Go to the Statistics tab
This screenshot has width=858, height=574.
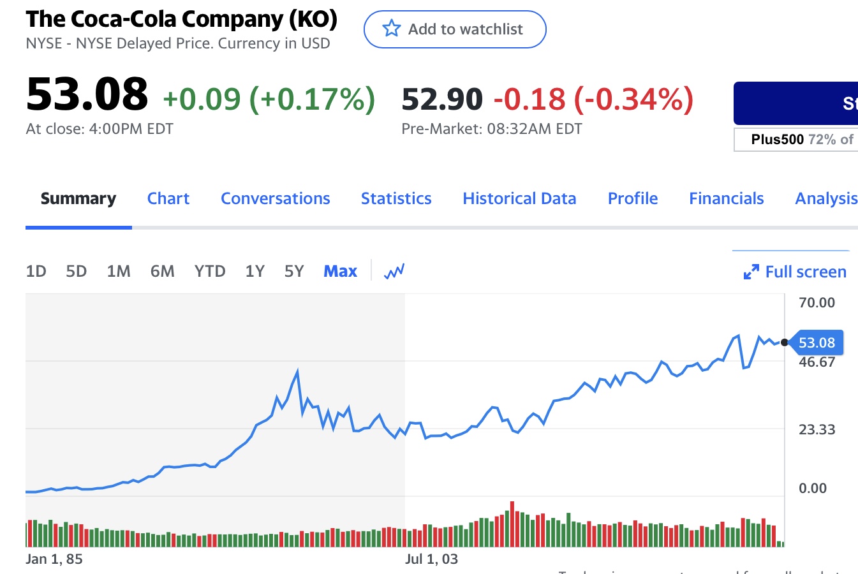tap(396, 199)
